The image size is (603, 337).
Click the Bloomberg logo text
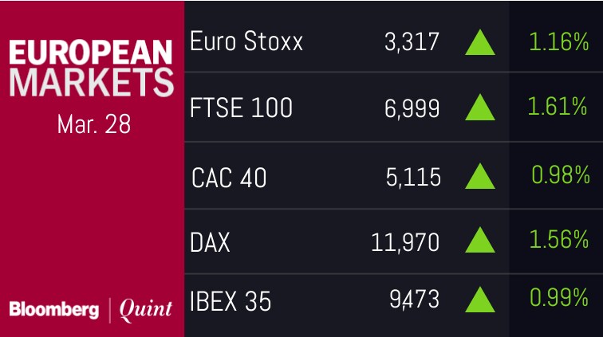pos(55,309)
